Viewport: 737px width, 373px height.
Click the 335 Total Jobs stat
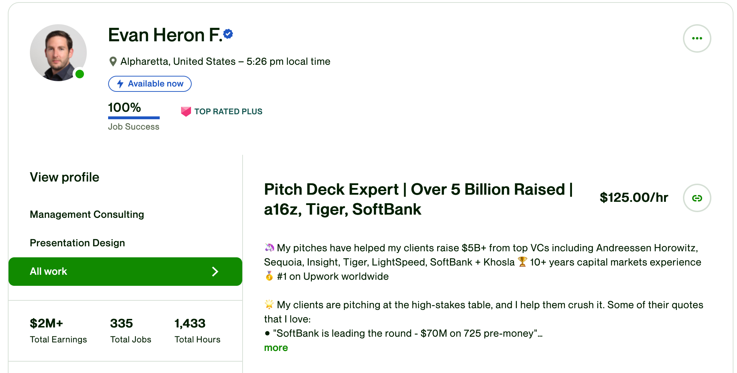(131, 331)
